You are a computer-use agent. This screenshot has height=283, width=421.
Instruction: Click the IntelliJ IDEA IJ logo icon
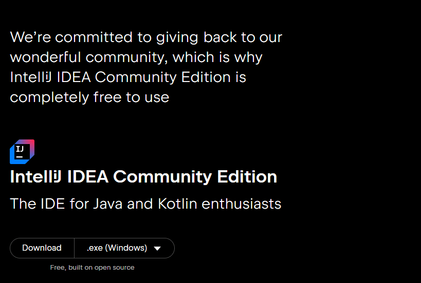click(22, 152)
